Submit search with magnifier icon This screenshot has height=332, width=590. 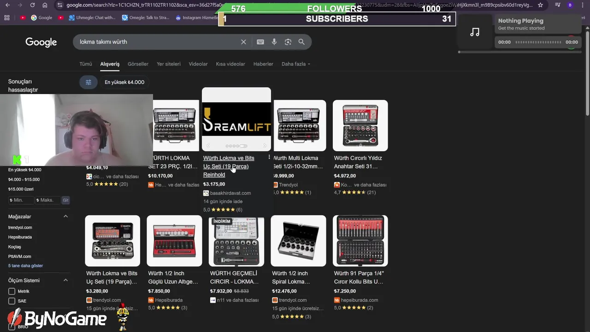coord(301,42)
